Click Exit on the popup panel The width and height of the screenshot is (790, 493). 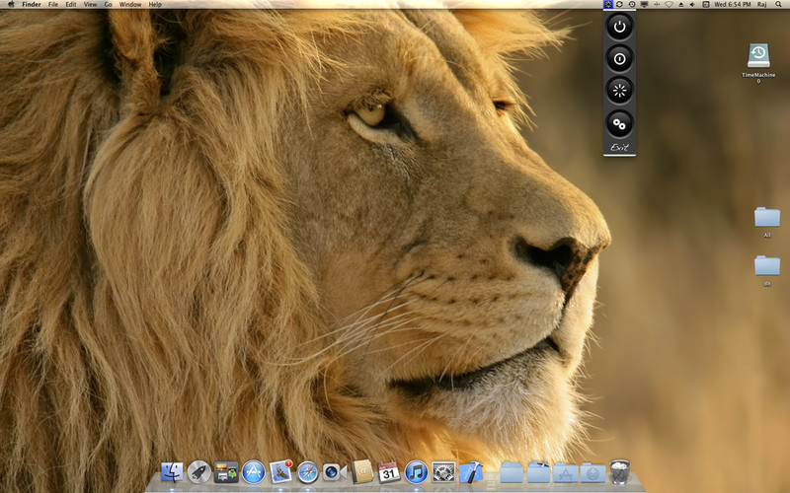tap(619, 147)
